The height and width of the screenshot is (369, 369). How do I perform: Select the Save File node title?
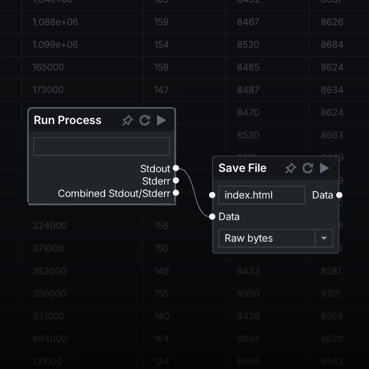pyautogui.click(x=242, y=168)
